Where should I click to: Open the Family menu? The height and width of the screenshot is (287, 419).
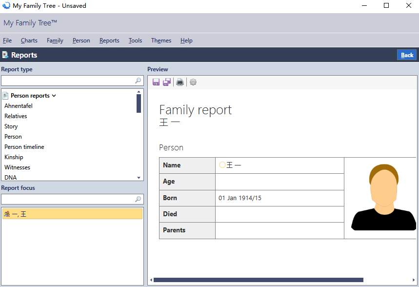pos(55,41)
